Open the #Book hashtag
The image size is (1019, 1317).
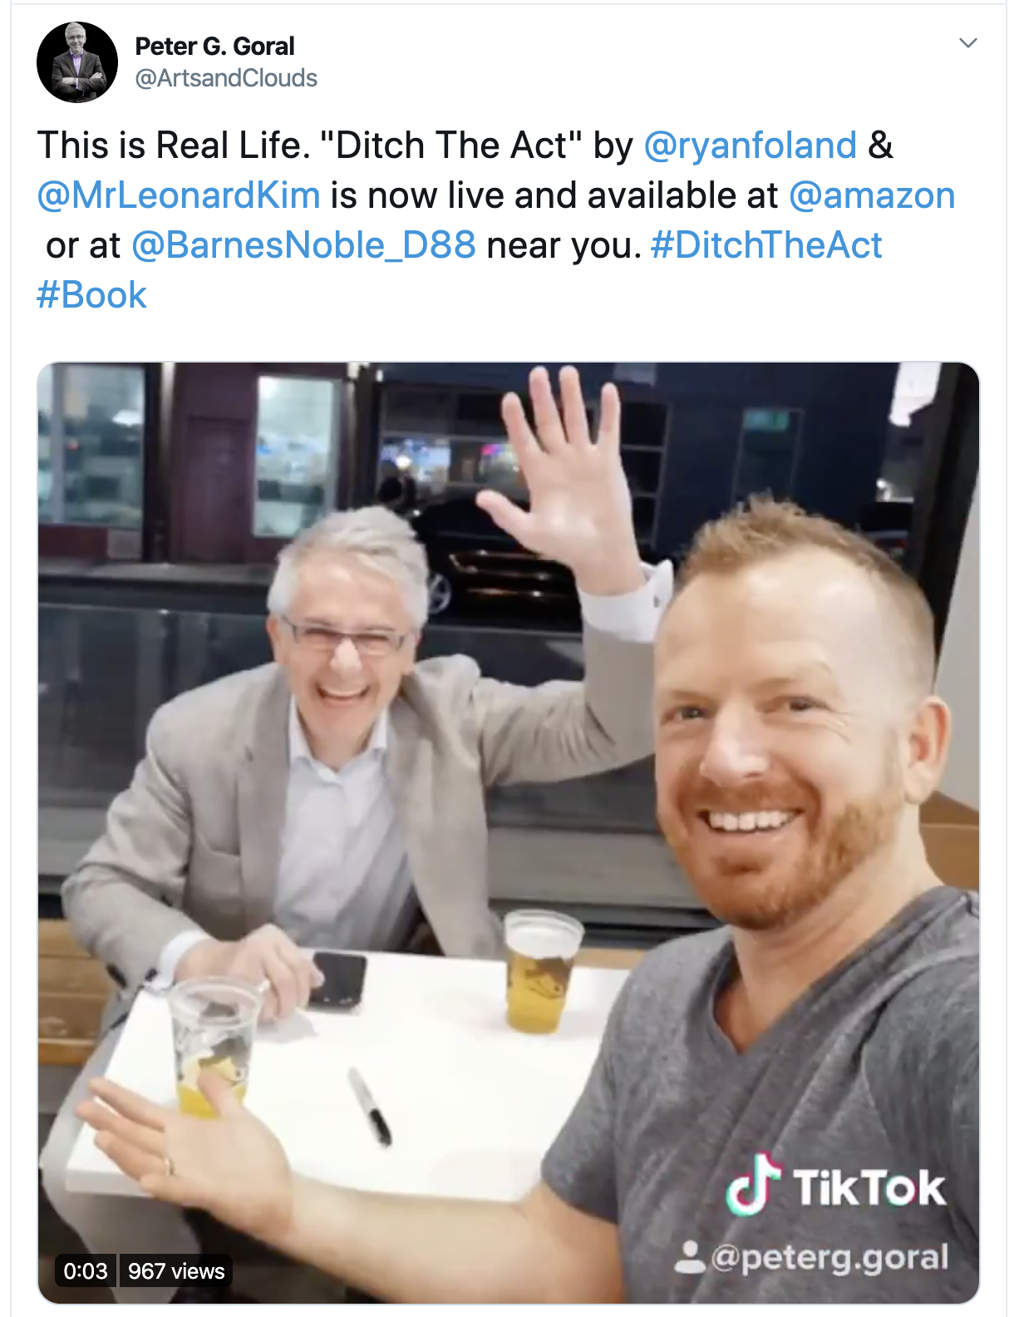(x=92, y=295)
